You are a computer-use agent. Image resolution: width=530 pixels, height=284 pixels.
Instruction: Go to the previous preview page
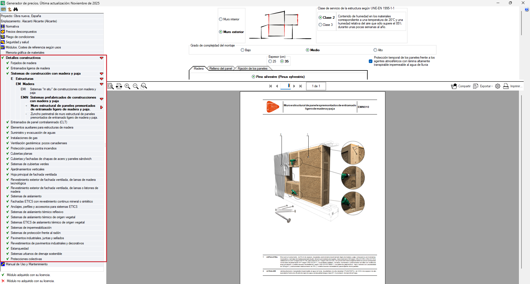tap(277, 86)
